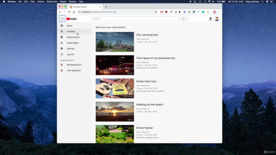Open the History menu
The width and height of the screenshot is (276, 155).
(x=41, y=2)
